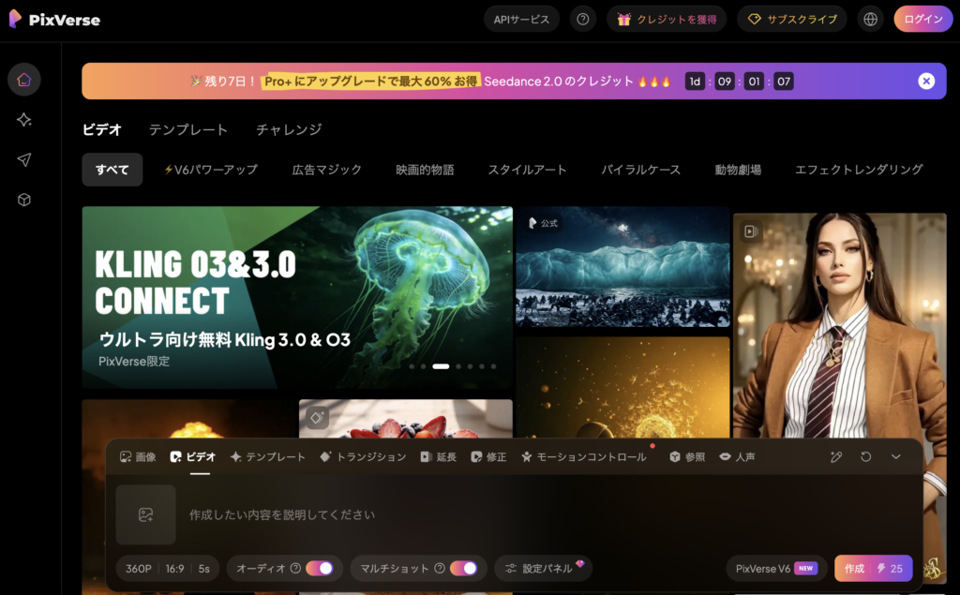Viewport: 960px width, 595px height.
Task: Click the paper plane icon in sidebar
Action: pos(24,160)
